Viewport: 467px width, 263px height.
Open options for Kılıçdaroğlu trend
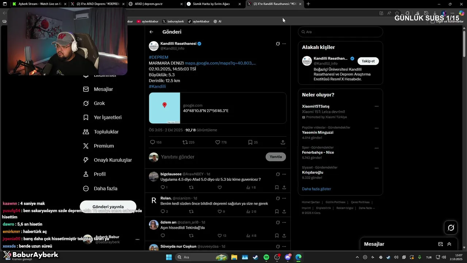[x=377, y=168]
